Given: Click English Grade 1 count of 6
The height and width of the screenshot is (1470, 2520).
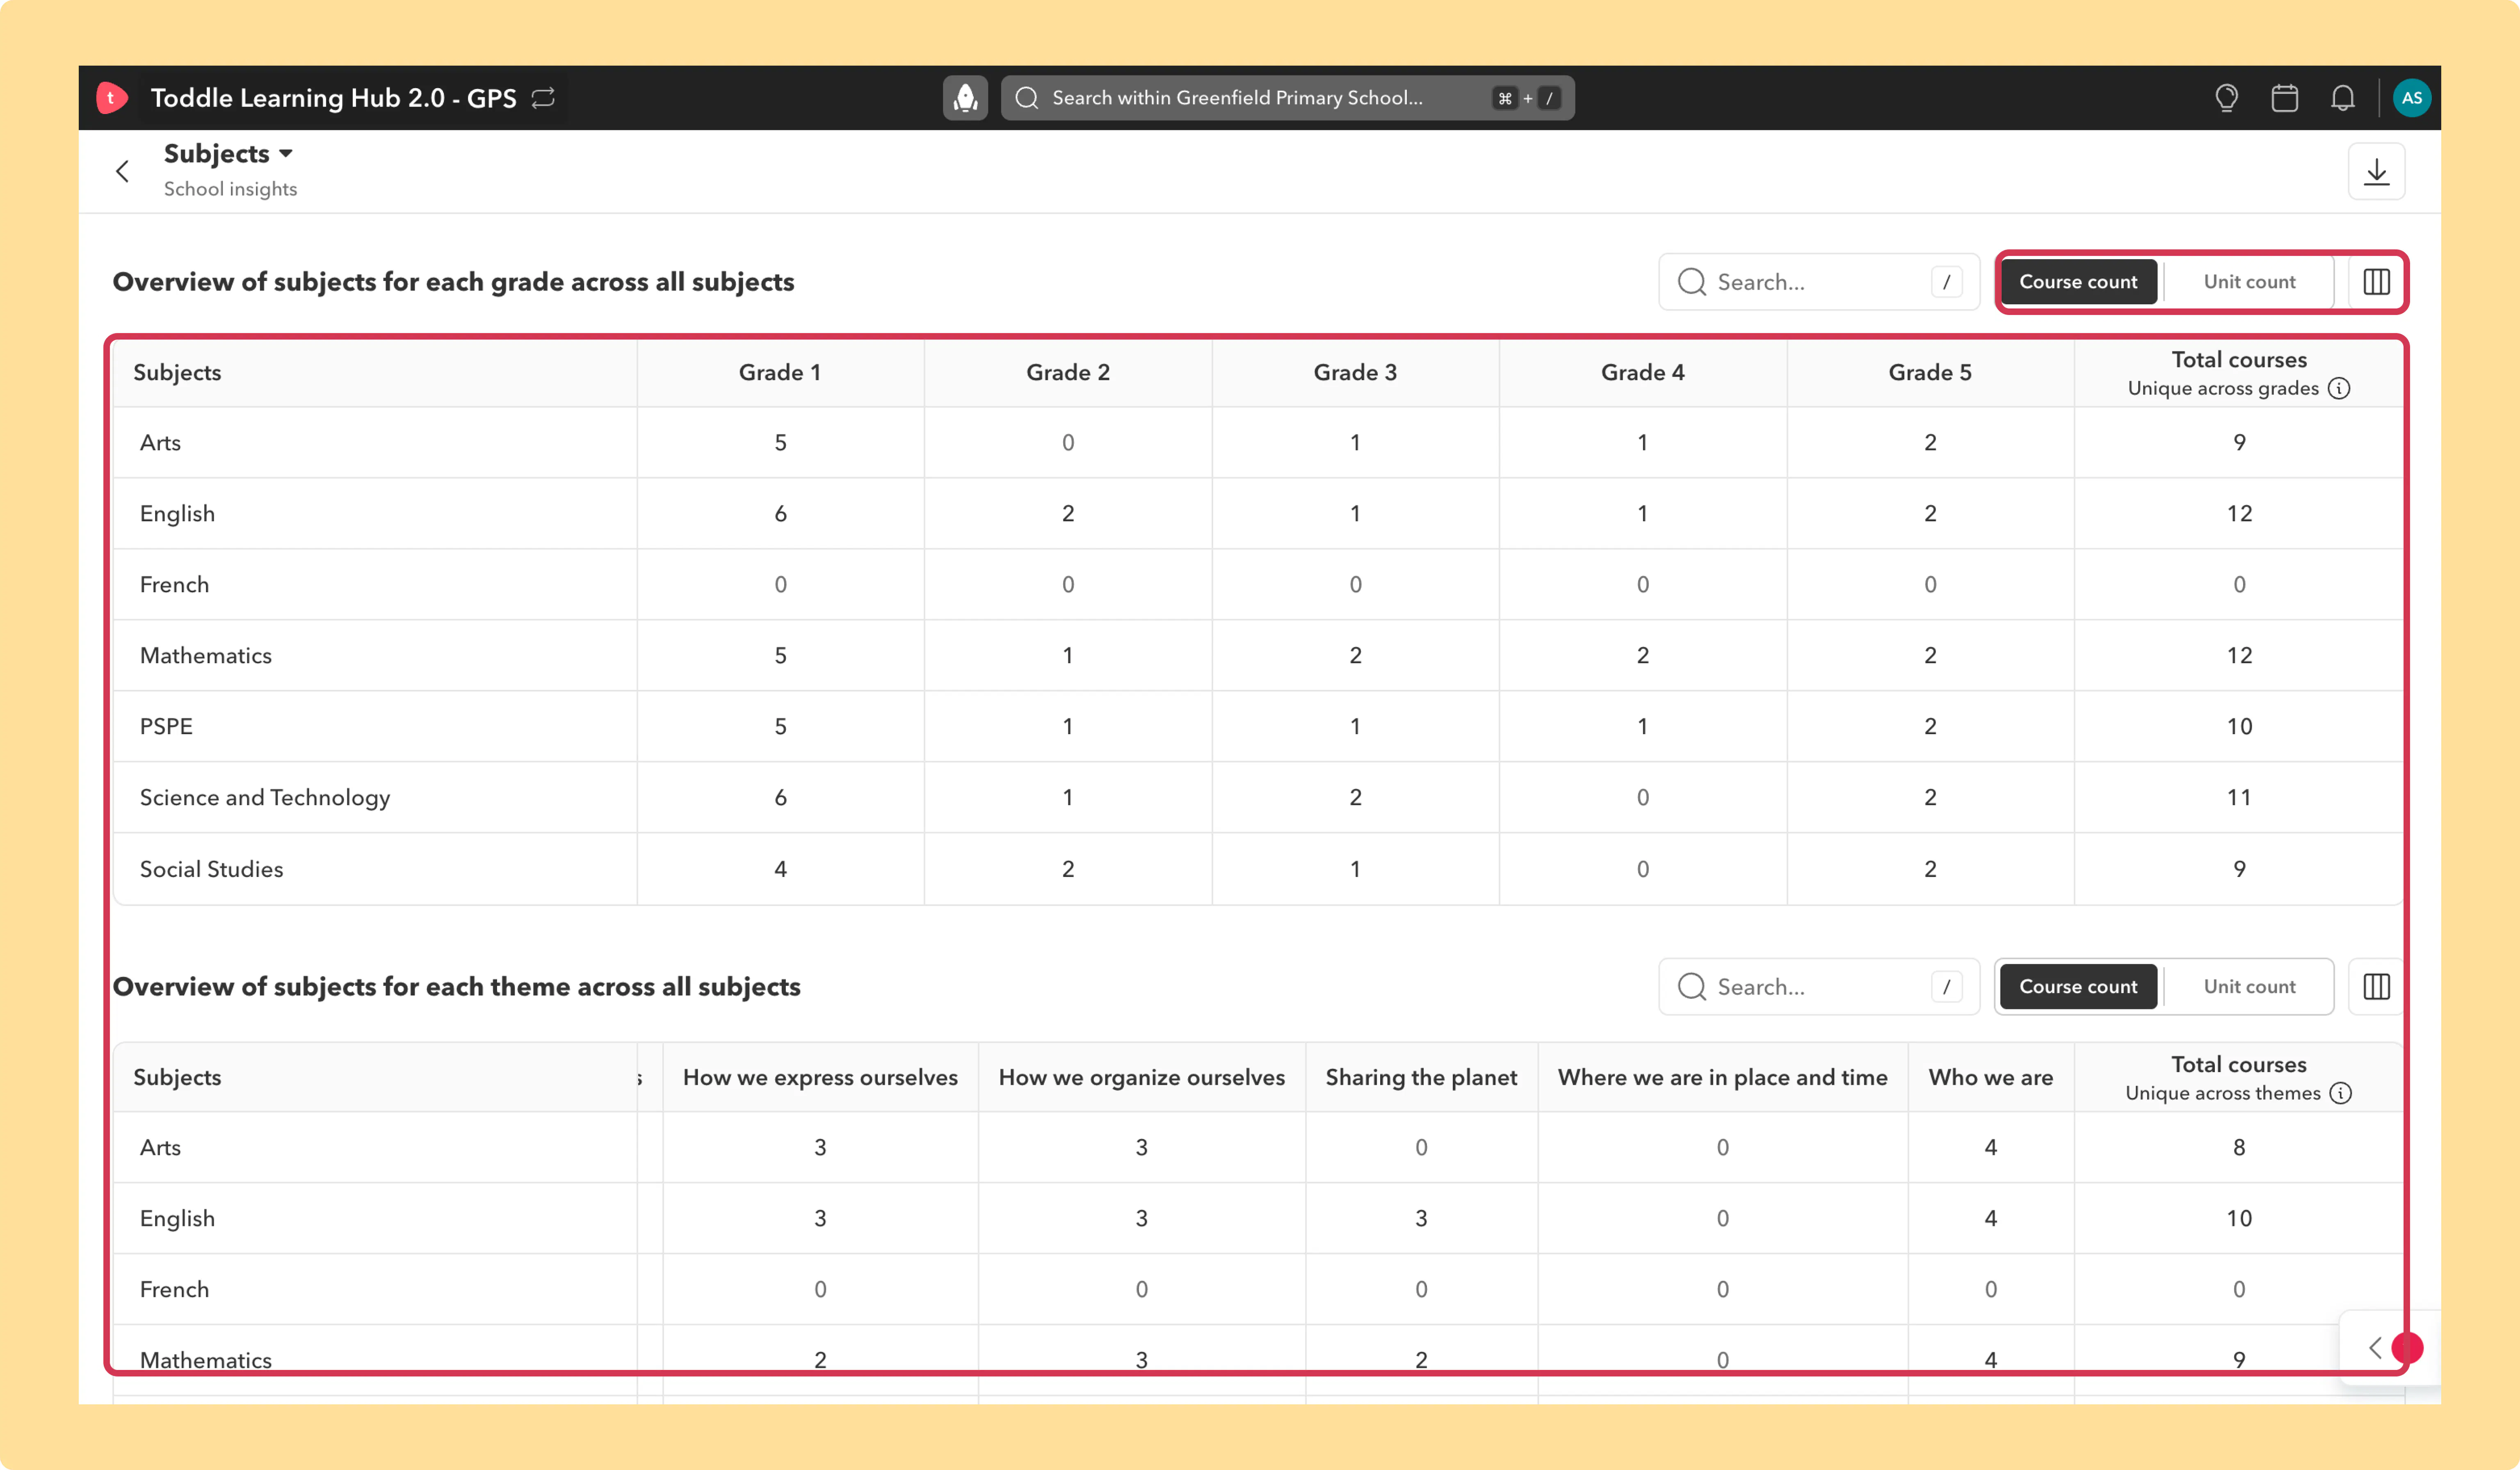Looking at the screenshot, I should [780, 514].
